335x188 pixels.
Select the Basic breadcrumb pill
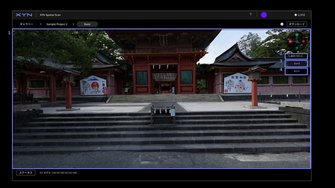[87, 24]
